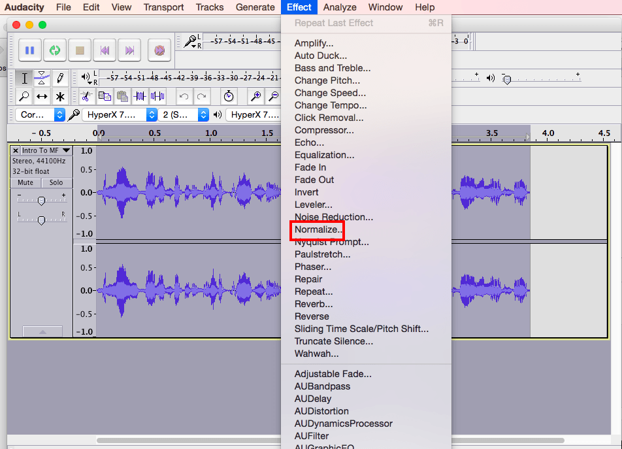Click the 4.0 mark on the timeline ruler
This screenshot has width=622, height=449.
coord(548,133)
